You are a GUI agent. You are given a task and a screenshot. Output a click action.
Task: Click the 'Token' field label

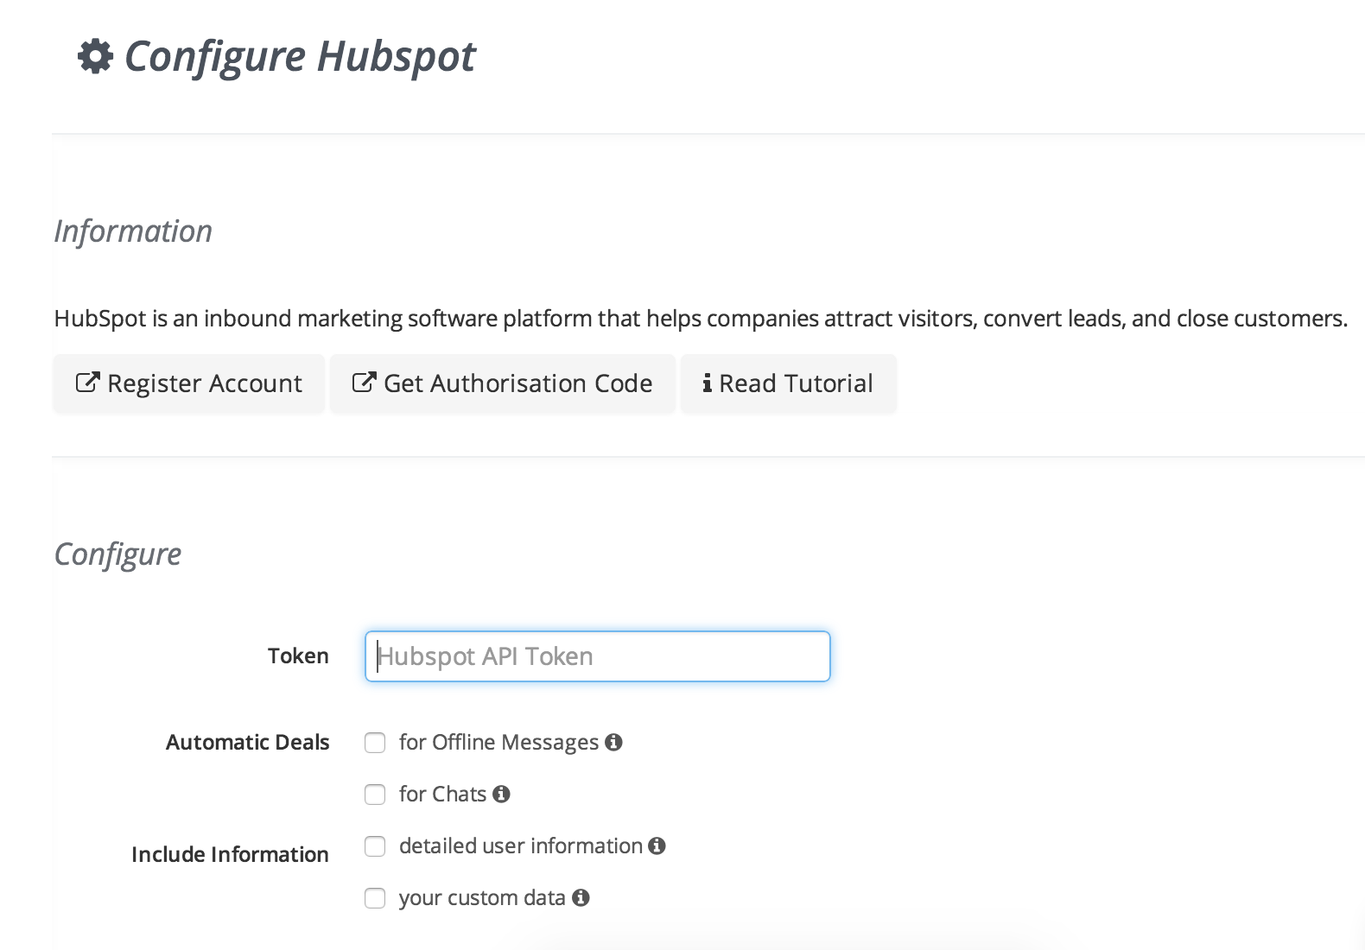pyautogui.click(x=298, y=655)
